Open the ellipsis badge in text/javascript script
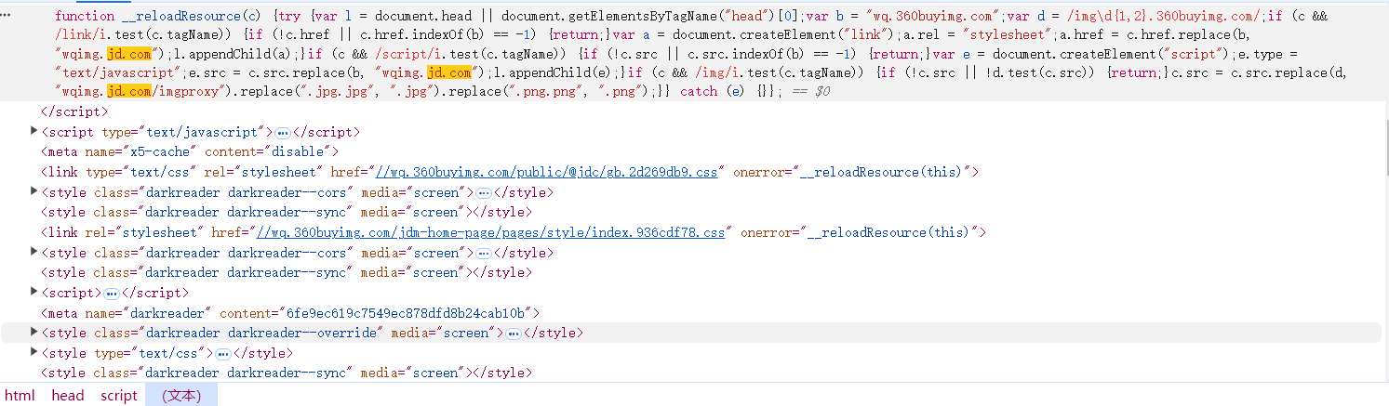This screenshot has width=1389, height=406. 283,133
